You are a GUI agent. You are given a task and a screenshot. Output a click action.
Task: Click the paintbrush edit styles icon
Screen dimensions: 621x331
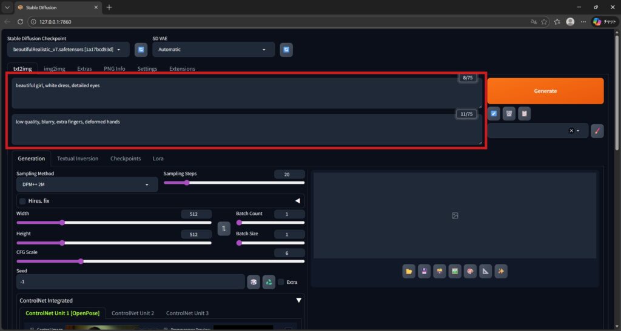597,131
